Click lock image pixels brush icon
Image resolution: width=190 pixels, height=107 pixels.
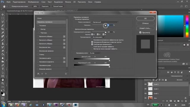coord(156,80)
